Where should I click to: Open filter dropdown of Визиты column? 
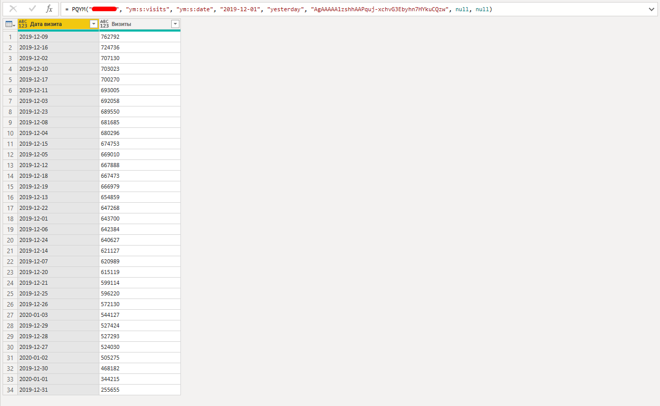click(x=175, y=24)
